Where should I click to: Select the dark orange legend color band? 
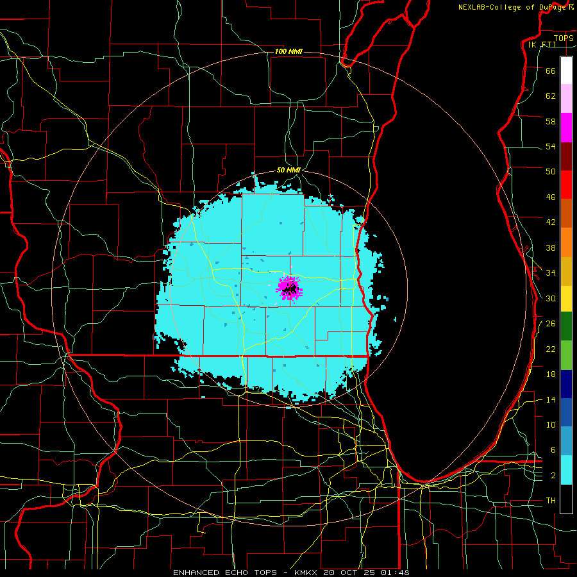[x=566, y=213]
